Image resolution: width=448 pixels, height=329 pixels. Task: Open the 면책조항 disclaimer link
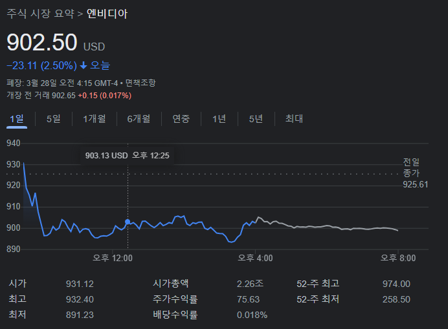140,83
